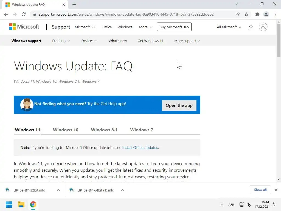Click the Get Help avatar image
Screen dimensions: 281x211
(x=27, y=105)
